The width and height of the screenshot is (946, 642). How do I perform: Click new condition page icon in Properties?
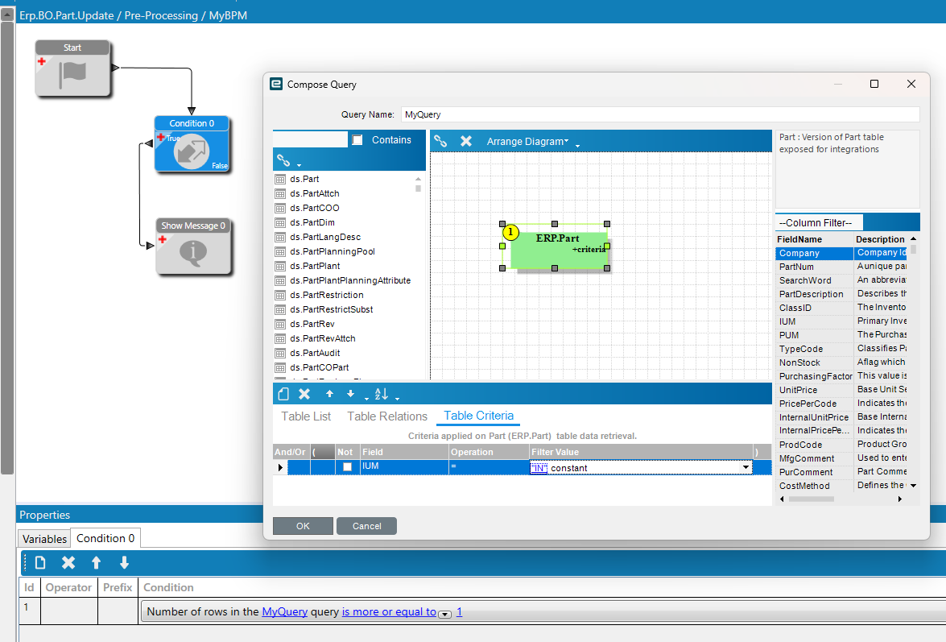pyautogui.click(x=40, y=562)
